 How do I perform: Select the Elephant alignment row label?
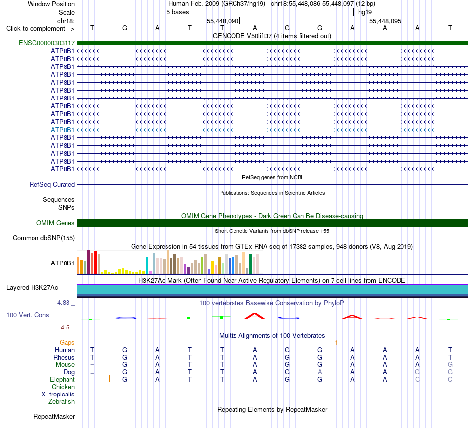[x=62, y=379]
